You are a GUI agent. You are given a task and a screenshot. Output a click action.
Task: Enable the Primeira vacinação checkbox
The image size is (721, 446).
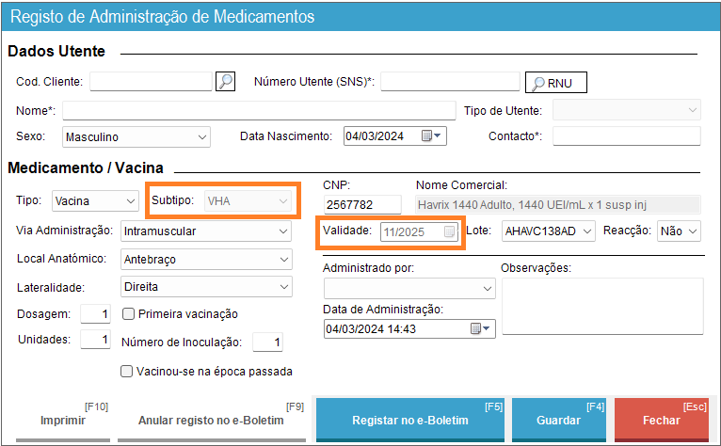(128, 313)
